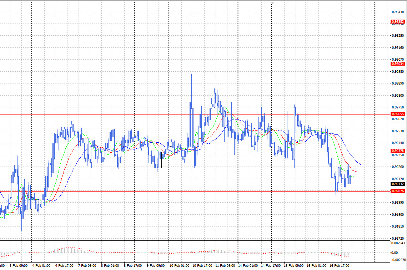Image resolution: width=407 pixels, height=270 pixels.
Task: Click the 10 Feb 17:00 time label
Action: pos(202,266)
